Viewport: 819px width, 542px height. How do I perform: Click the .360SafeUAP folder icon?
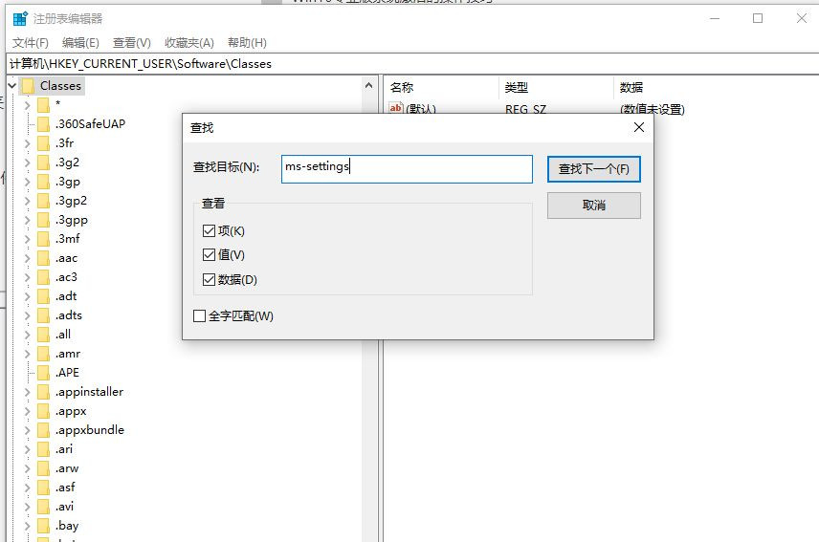pyautogui.click(x=44, y=124)
